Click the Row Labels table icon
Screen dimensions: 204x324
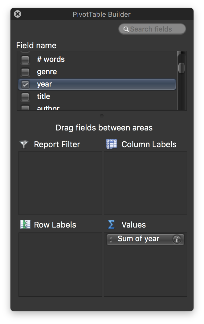[25, 224]
